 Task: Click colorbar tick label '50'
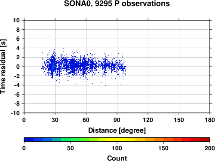click(71, 148)
